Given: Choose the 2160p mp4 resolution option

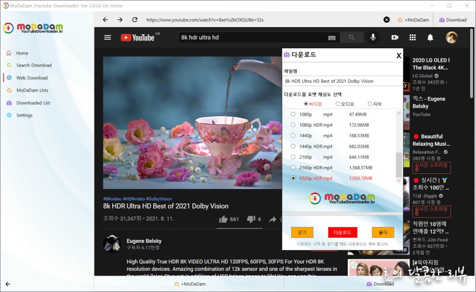Looking at the screenshot, I should [x=293, y=157].
